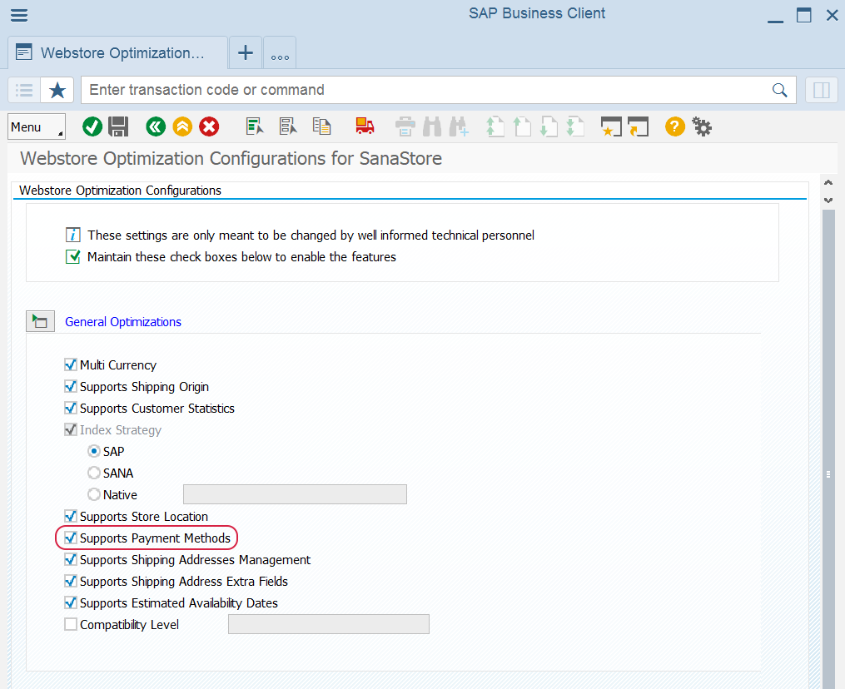Image resolution: width=845 pixels, height=689 pixels.
Task: Toggle side panel layout icon
Action: click(822, 90)
